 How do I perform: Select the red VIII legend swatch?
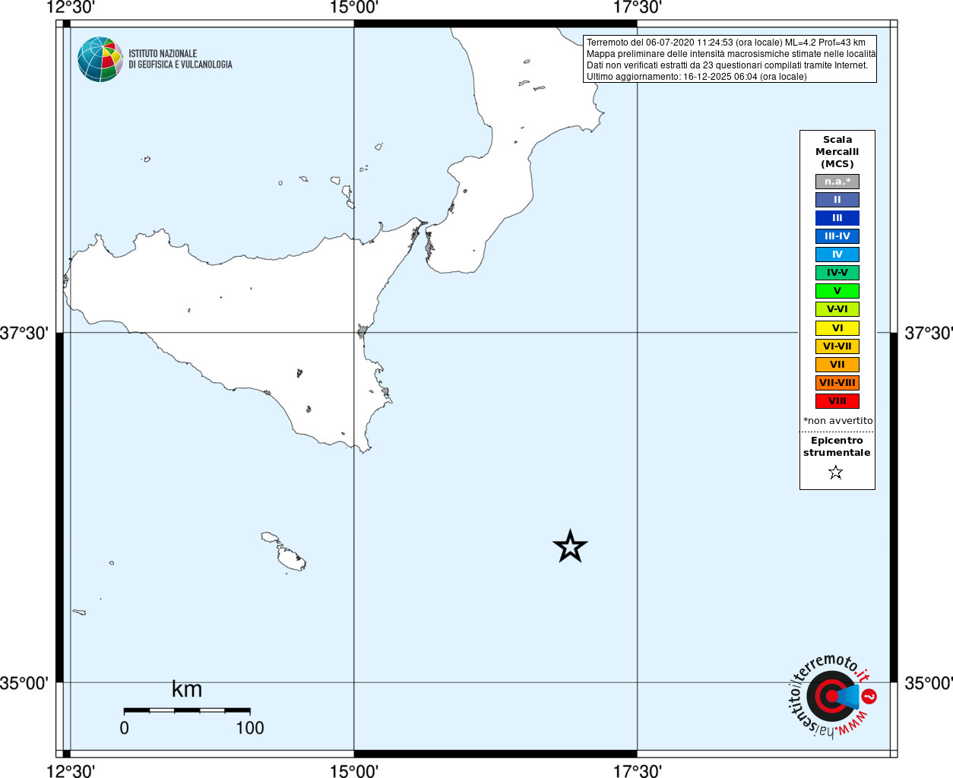[x=837, y=401]
